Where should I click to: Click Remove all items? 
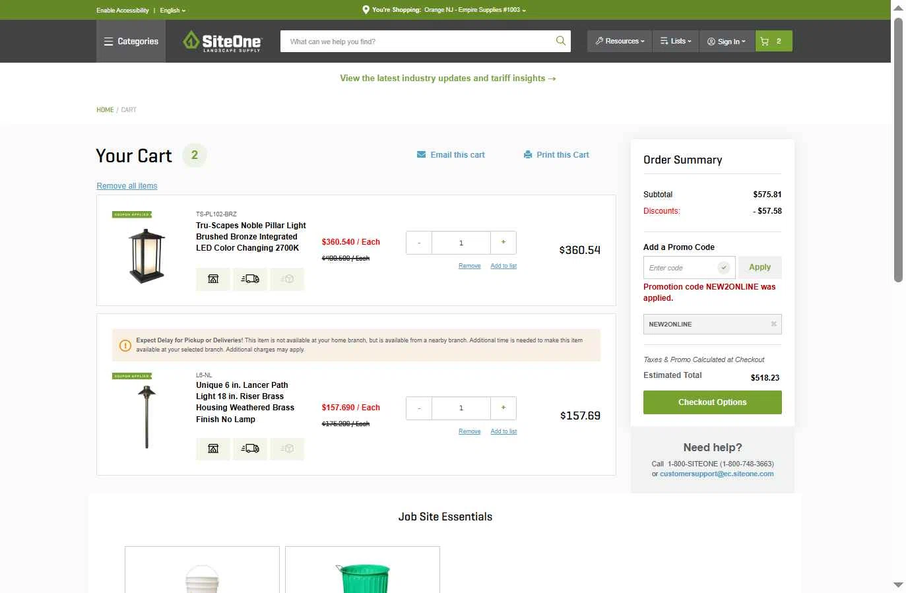pyautogui.click(x=127, y=186)
